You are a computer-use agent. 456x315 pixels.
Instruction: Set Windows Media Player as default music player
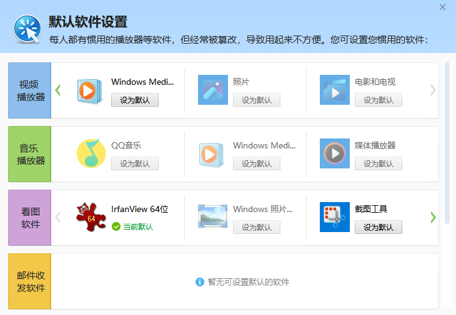[257, 163]
